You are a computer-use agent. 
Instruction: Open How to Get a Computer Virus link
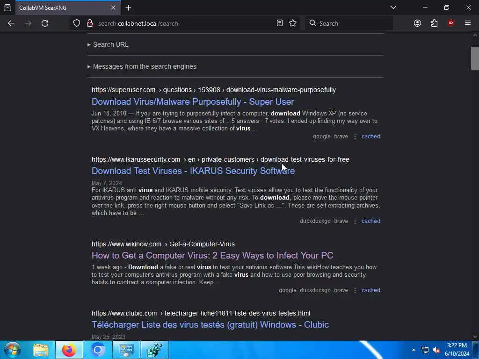pos(212,256)
